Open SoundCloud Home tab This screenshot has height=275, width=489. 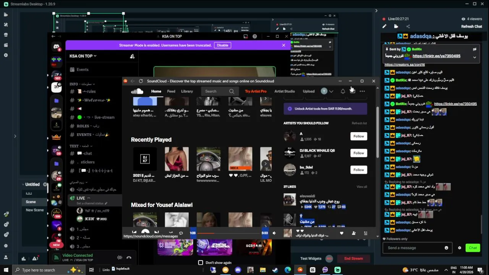tap(156, 91)
